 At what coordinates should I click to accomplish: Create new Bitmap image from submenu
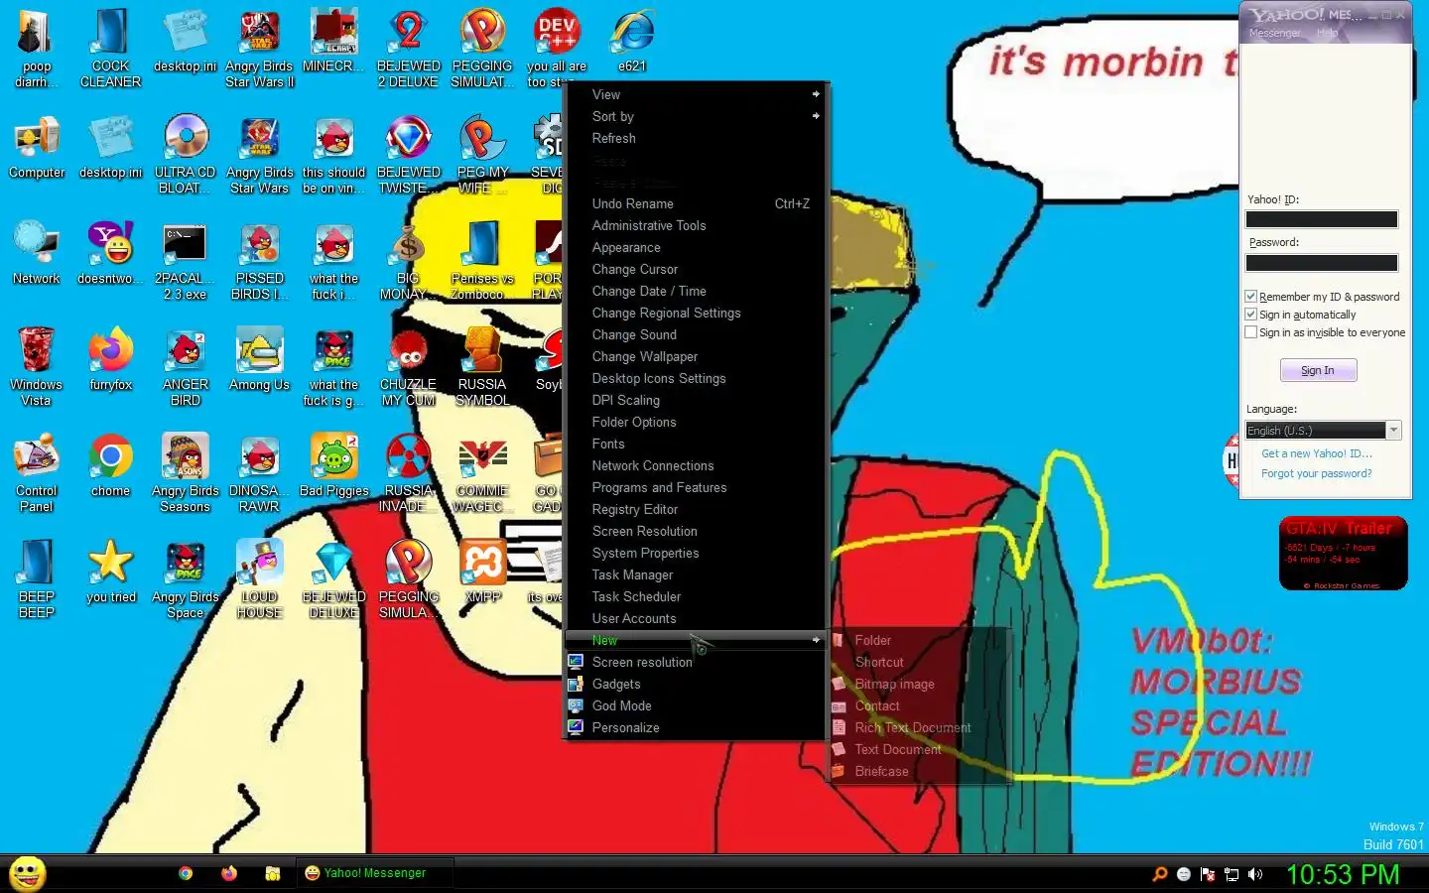[x=919, y=684]
